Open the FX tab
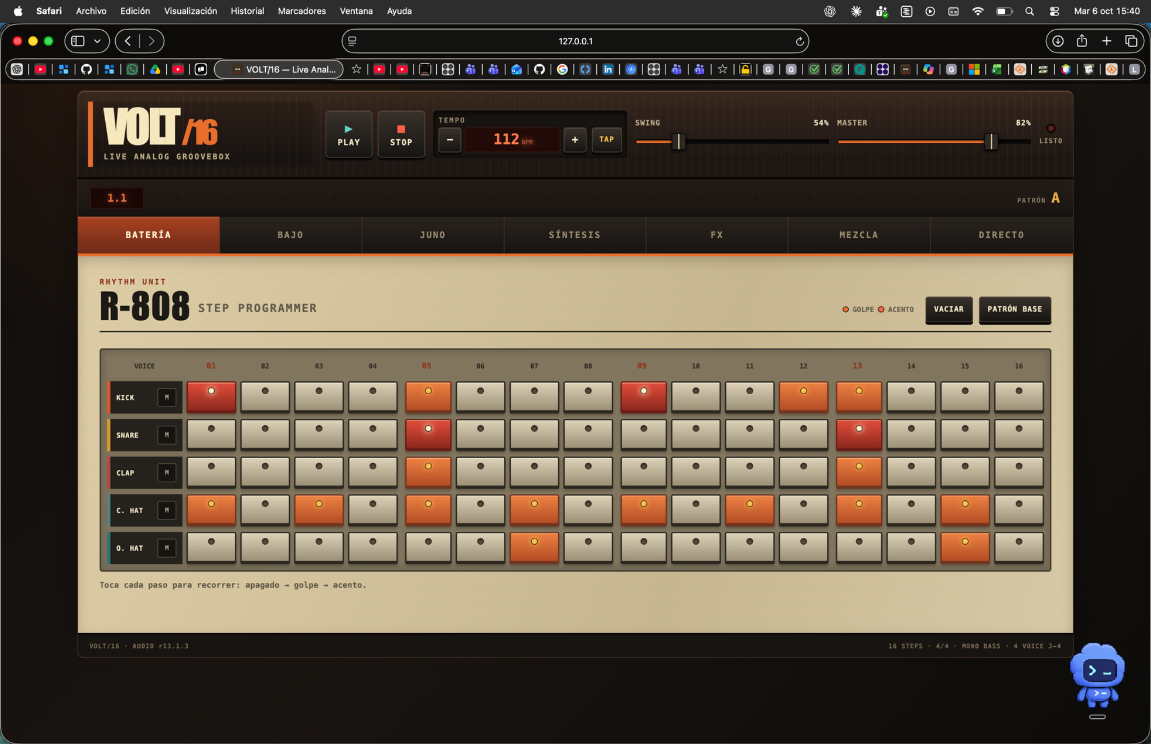The height and width of the screenshot is (744, 1151). pyautogui.click(x=717, y=235)
